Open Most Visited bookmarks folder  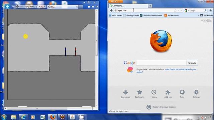pos(116,16)
